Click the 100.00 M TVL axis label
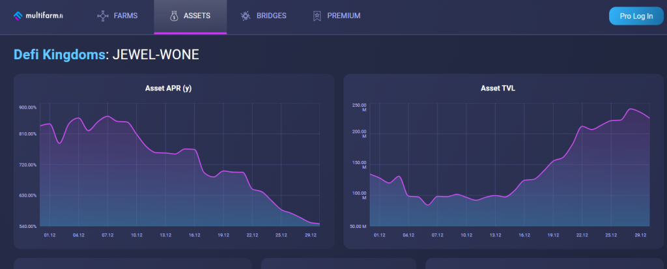667x269 pixels. point(358,195)
